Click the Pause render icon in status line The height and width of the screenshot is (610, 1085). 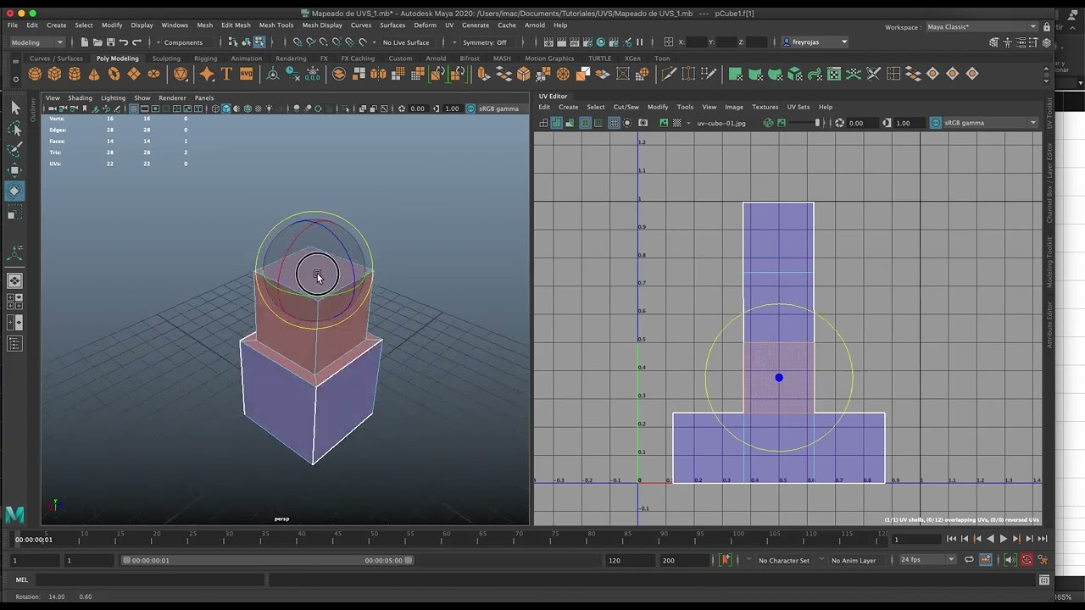639,42
